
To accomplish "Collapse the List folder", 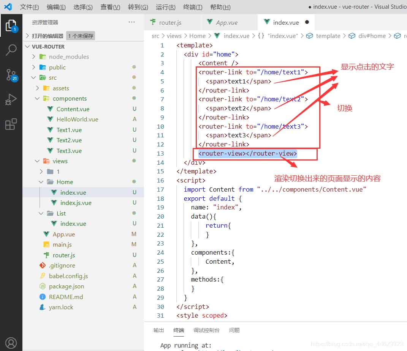I will pos(41,213).
